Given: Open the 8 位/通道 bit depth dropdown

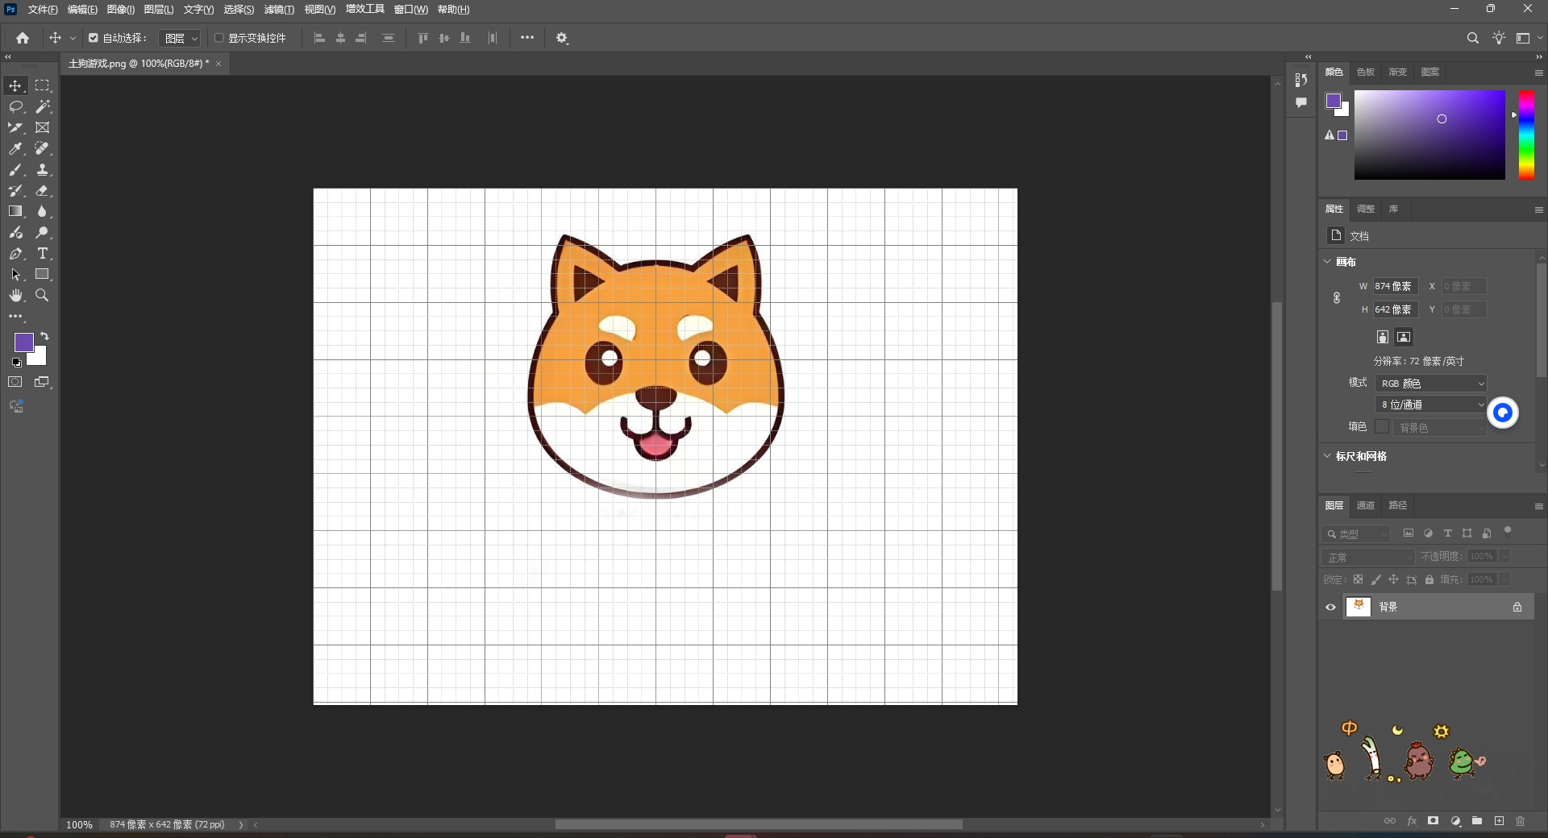Looking at the screenshot, I should point(1431,404).
